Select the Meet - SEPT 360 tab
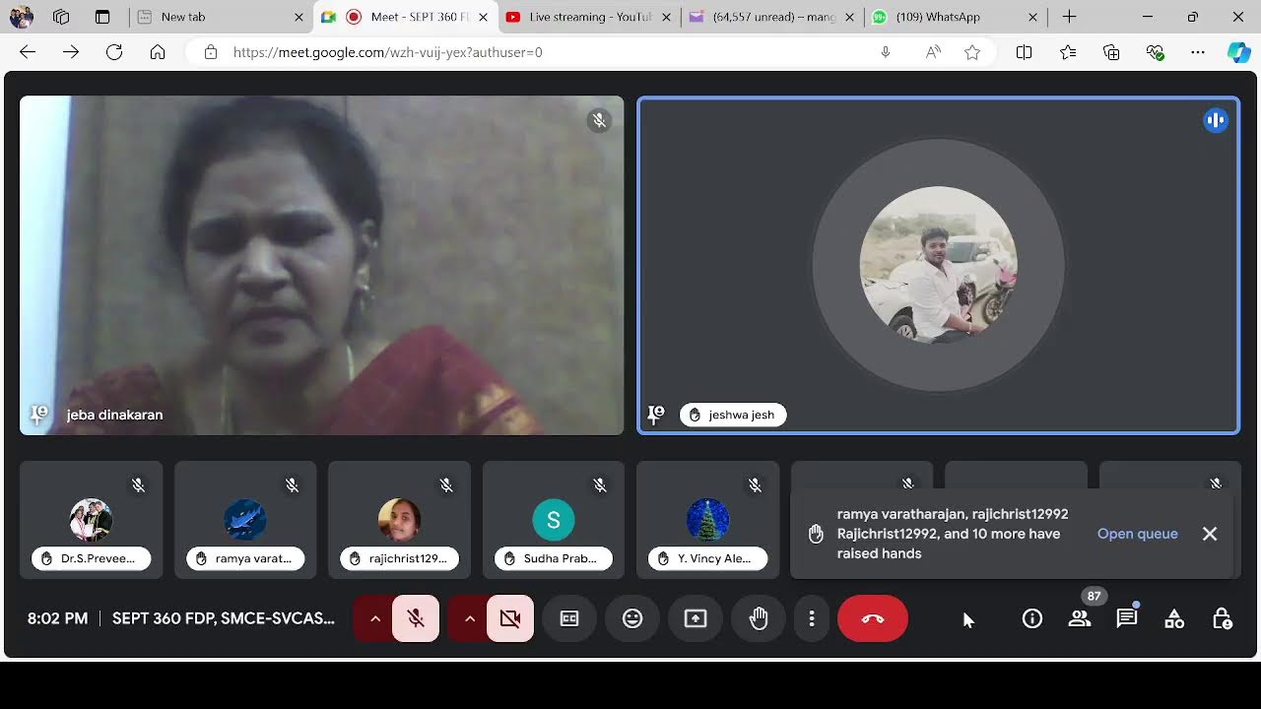Viewport: 1261px width, 709px height. pos(404,17)
